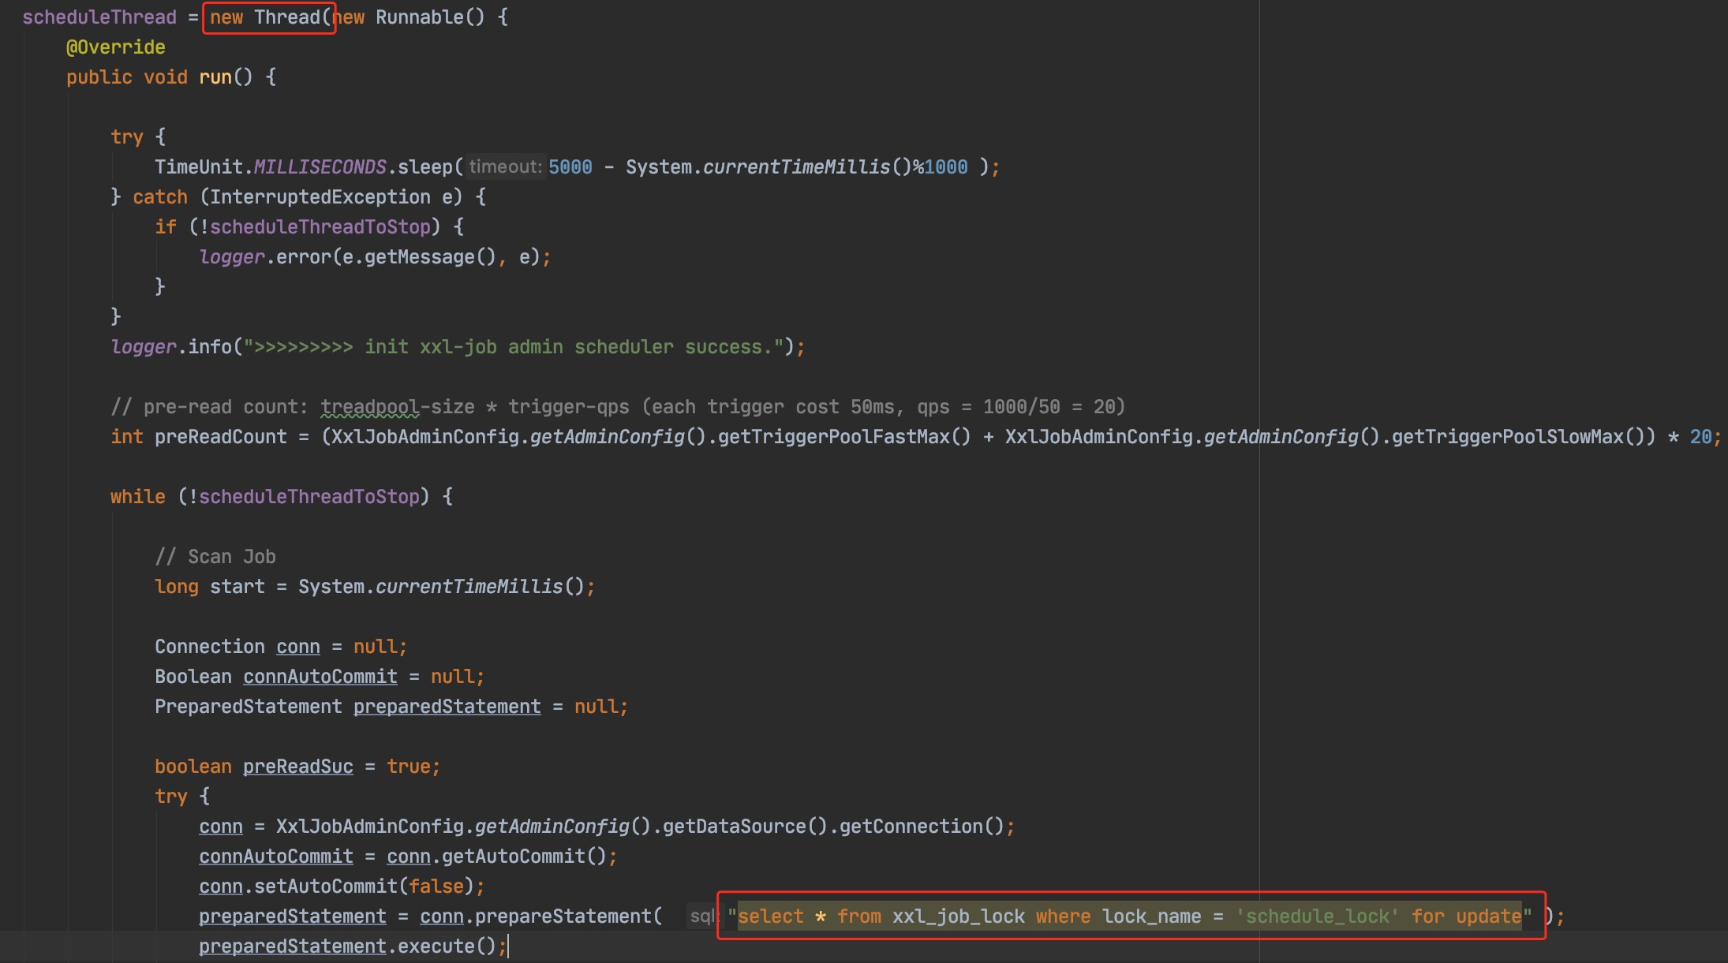Image resolution: width=1728 pixels, height=963 pixels.
Task: Click the 'while' keyword of the loop
Action: [137, 497]
